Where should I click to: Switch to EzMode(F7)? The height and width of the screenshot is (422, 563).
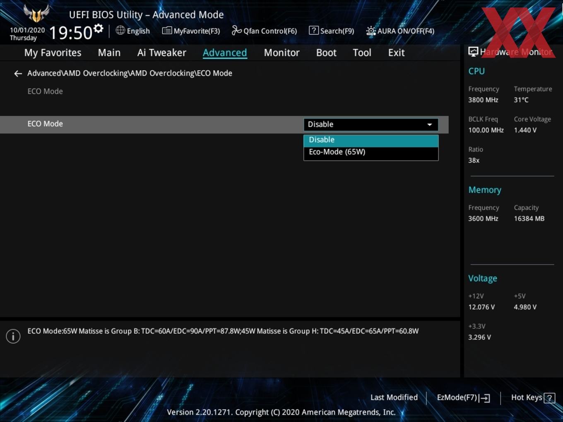pos(464,398)
